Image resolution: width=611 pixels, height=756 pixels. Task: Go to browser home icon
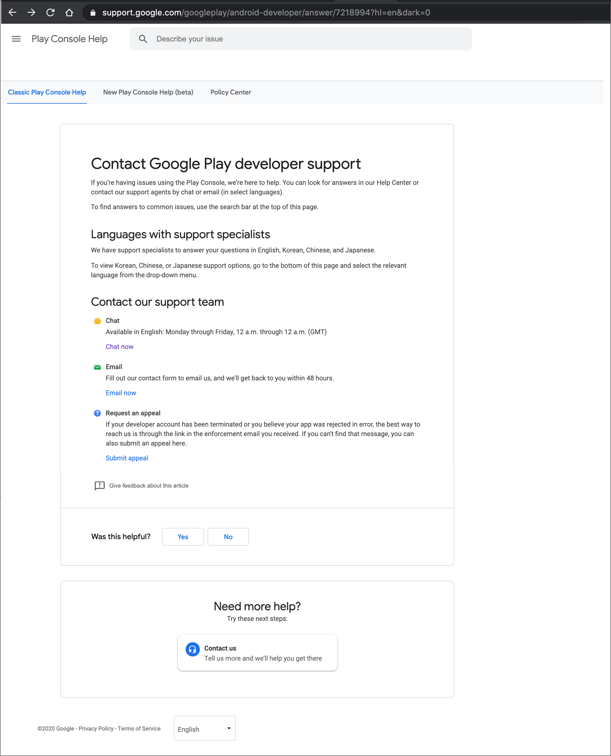[x=69, y=13]
